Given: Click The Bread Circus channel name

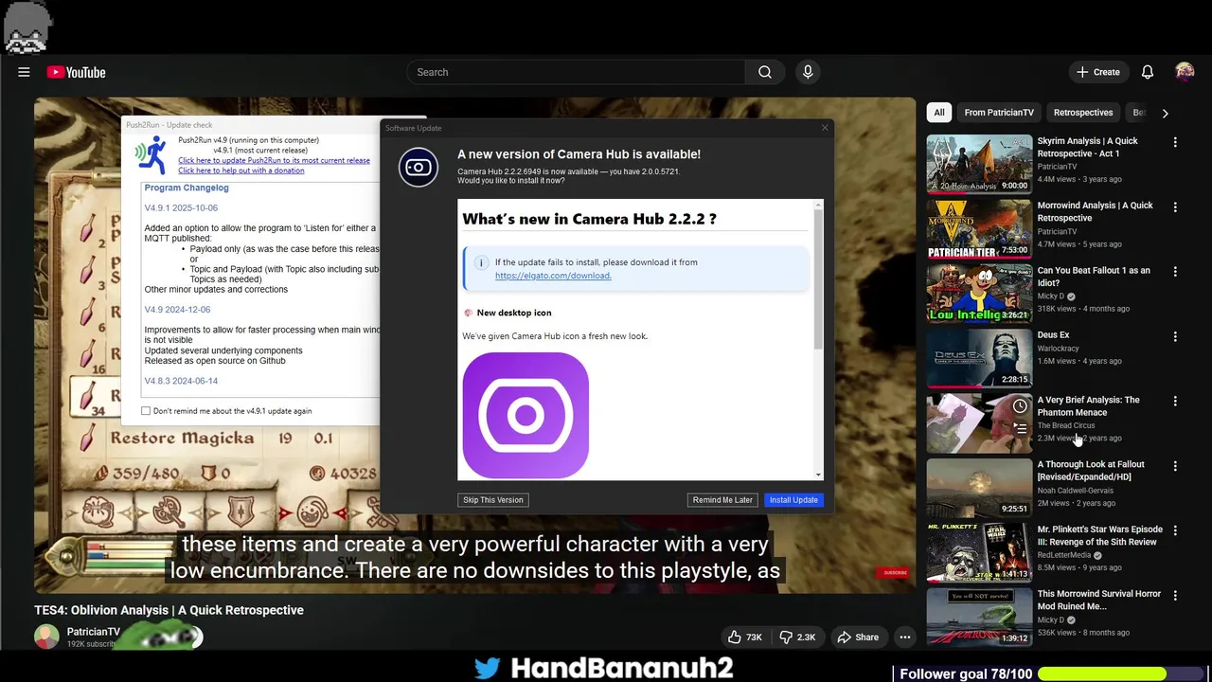Looking at the screenshot, I should (x=1065, y=425).
